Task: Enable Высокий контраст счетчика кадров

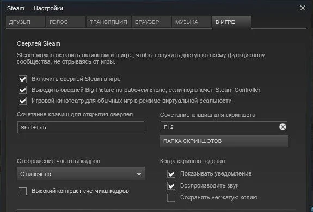Action: click(x=22, y=191)
